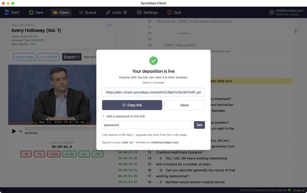Open the Export dropdown

(x=72, y=57)
